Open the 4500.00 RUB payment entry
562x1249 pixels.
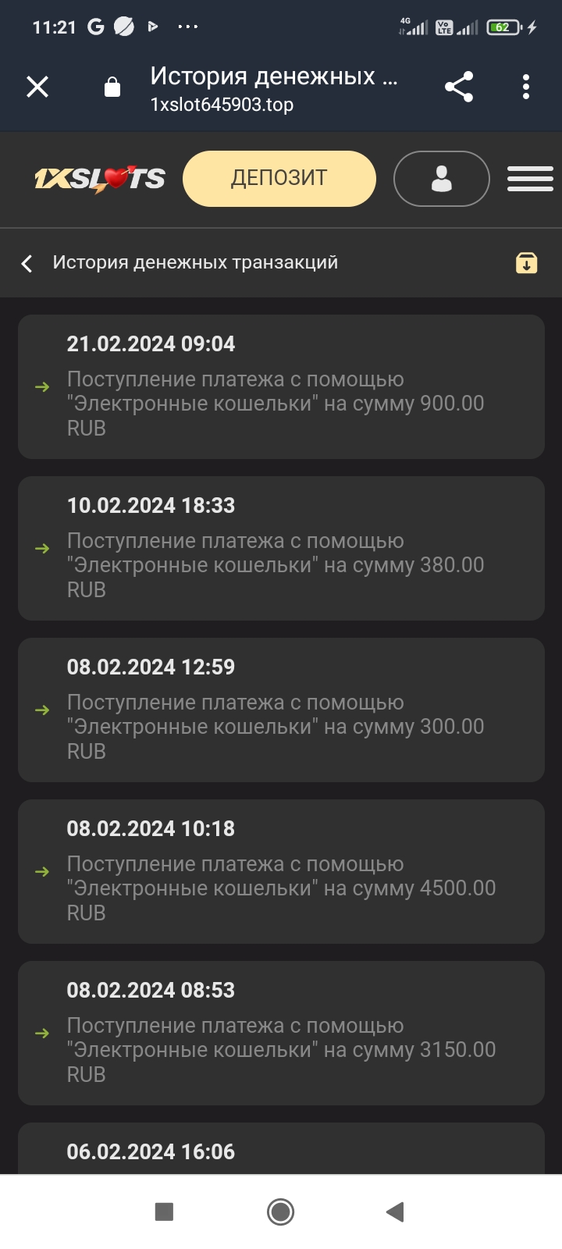pos(281,888)
